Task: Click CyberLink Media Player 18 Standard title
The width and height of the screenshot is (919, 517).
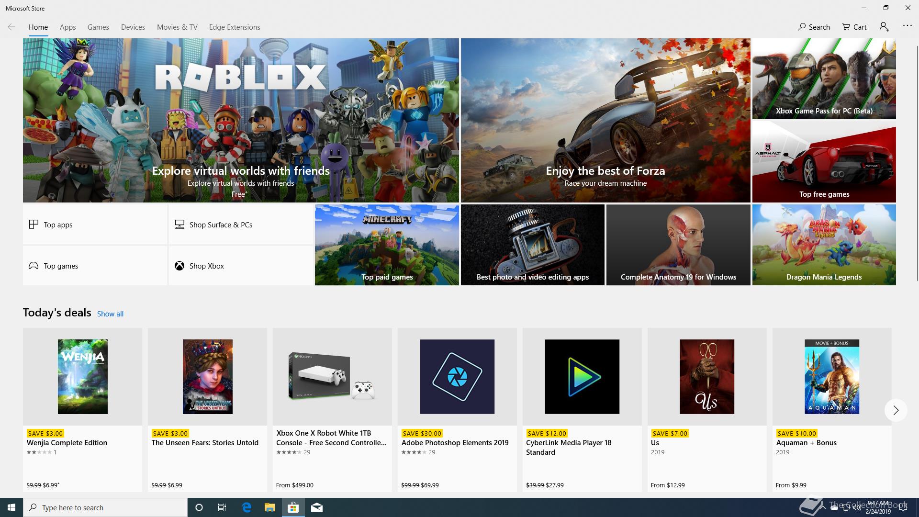Action: click(569, 448)
